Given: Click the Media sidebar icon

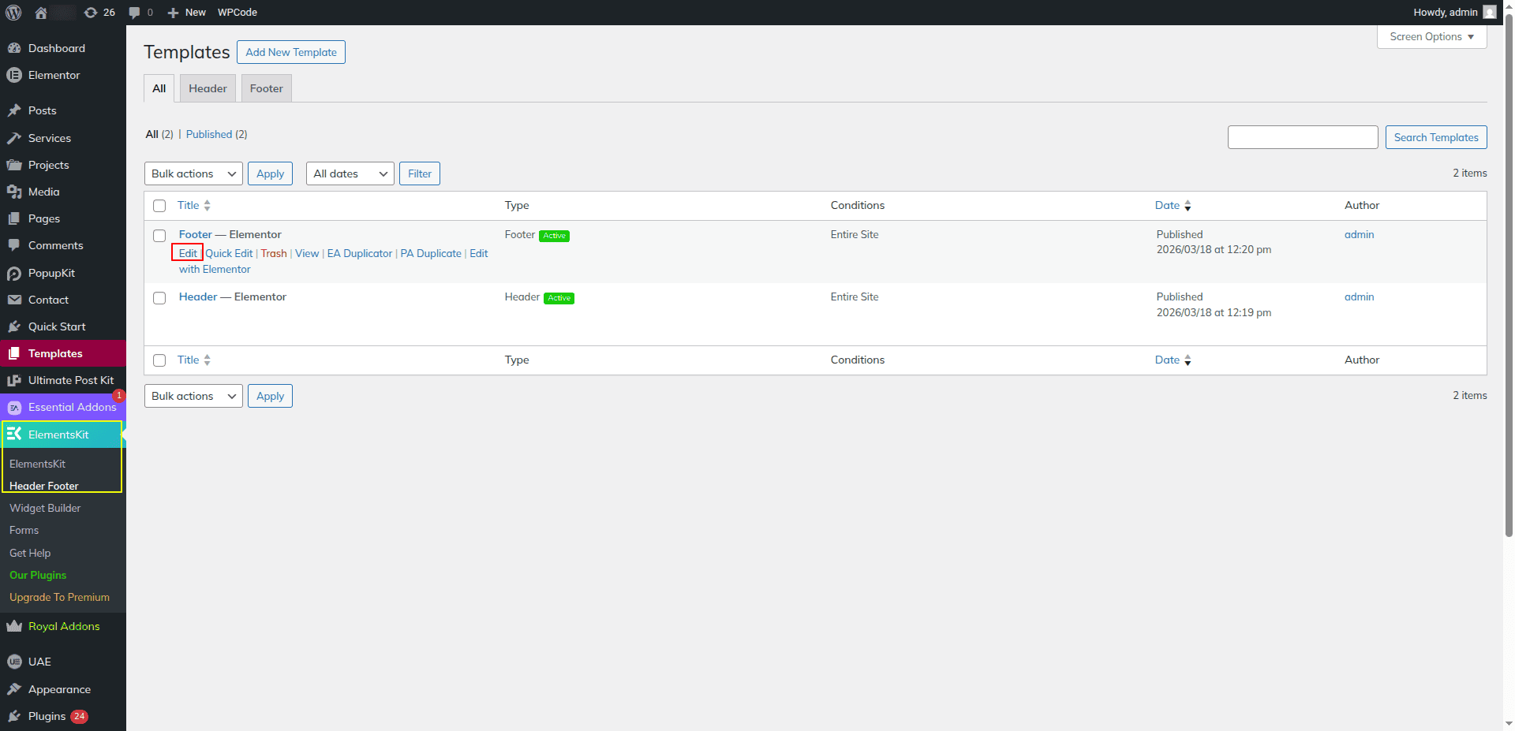Looking at the screenshot, I should pos(14,192).
